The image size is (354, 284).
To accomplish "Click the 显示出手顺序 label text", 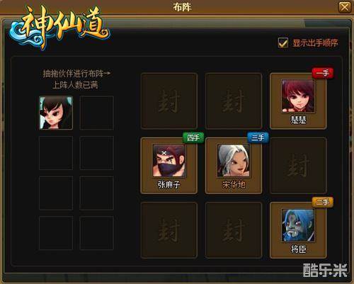I will coord(315,43).
